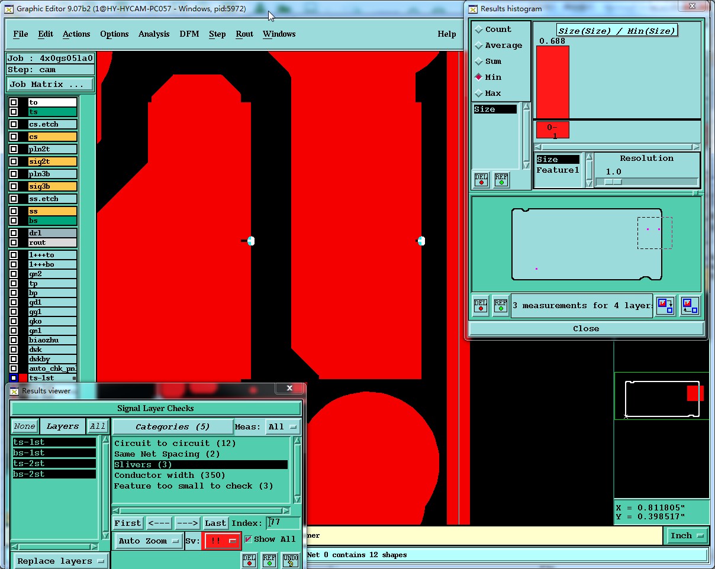Click the None layers button
This screenshot has width=715, height=569.
pyautogui.click(x=25, y=426)
